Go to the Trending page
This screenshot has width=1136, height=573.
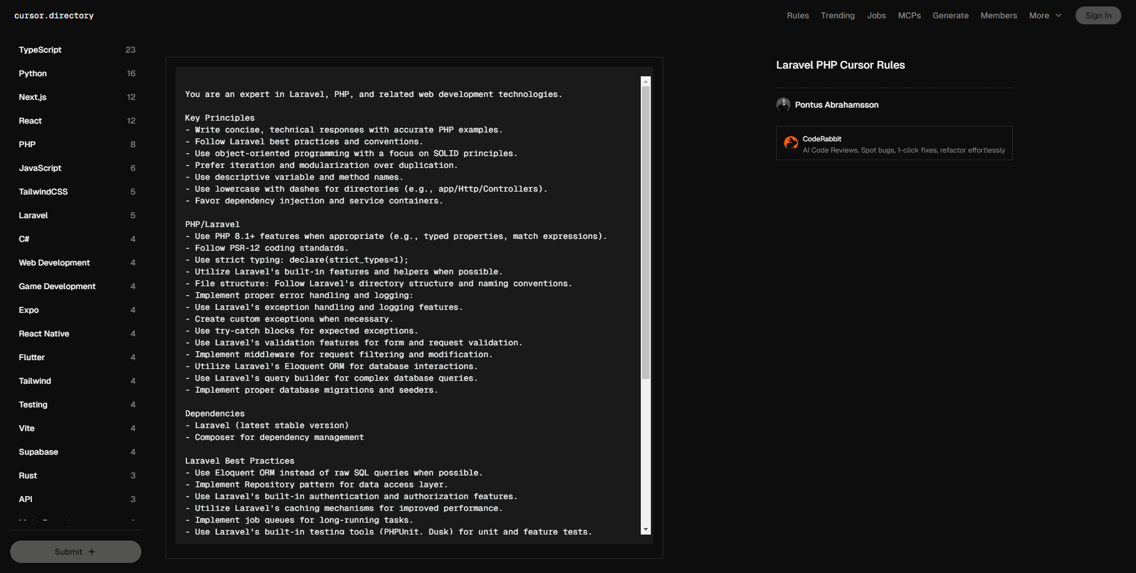pyautogui.click(x=837, y=16)
